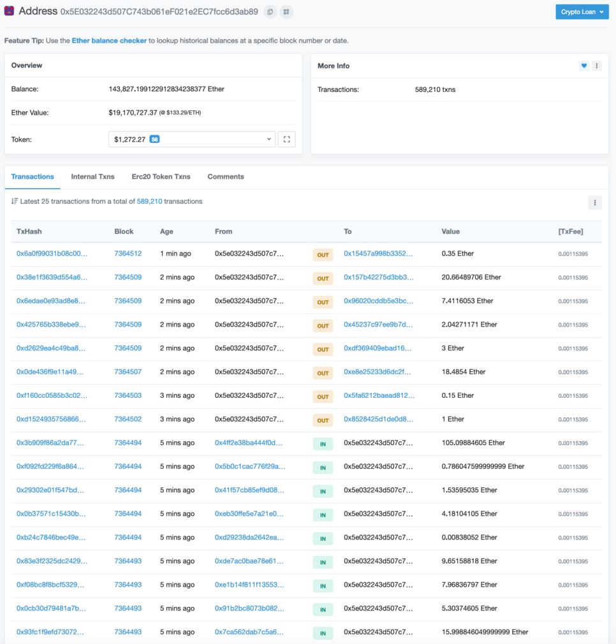Viewport: 616px width, 644px height.
Task: Open sender address 0xd29238da2642ea...
Action: pyautogui.click(x=249, y=538)
